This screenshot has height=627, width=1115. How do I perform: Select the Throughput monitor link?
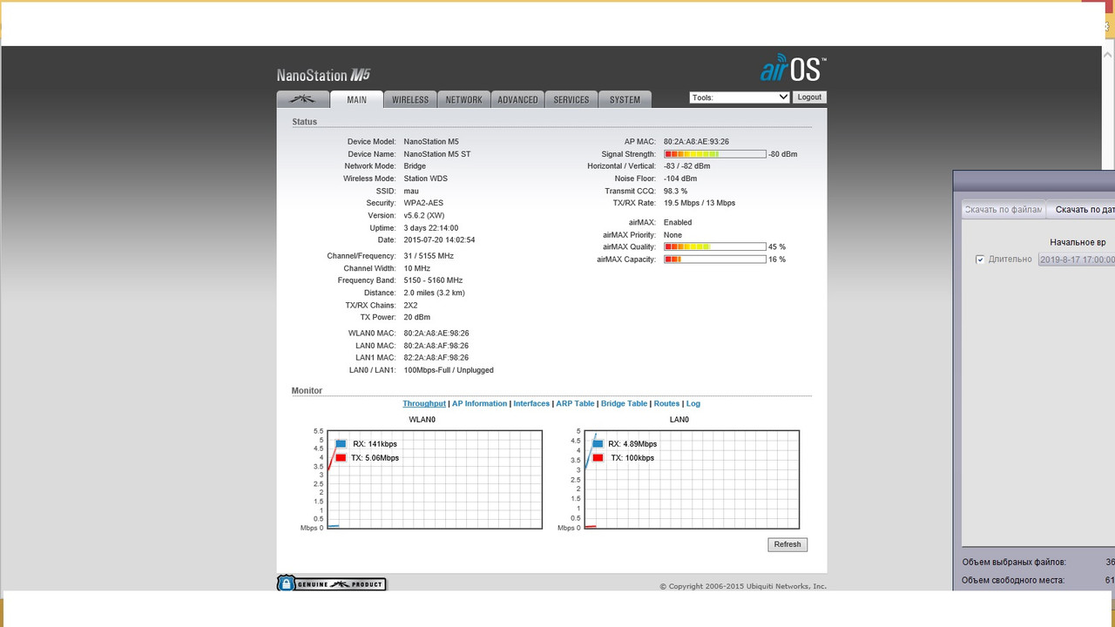coord(424,404)
